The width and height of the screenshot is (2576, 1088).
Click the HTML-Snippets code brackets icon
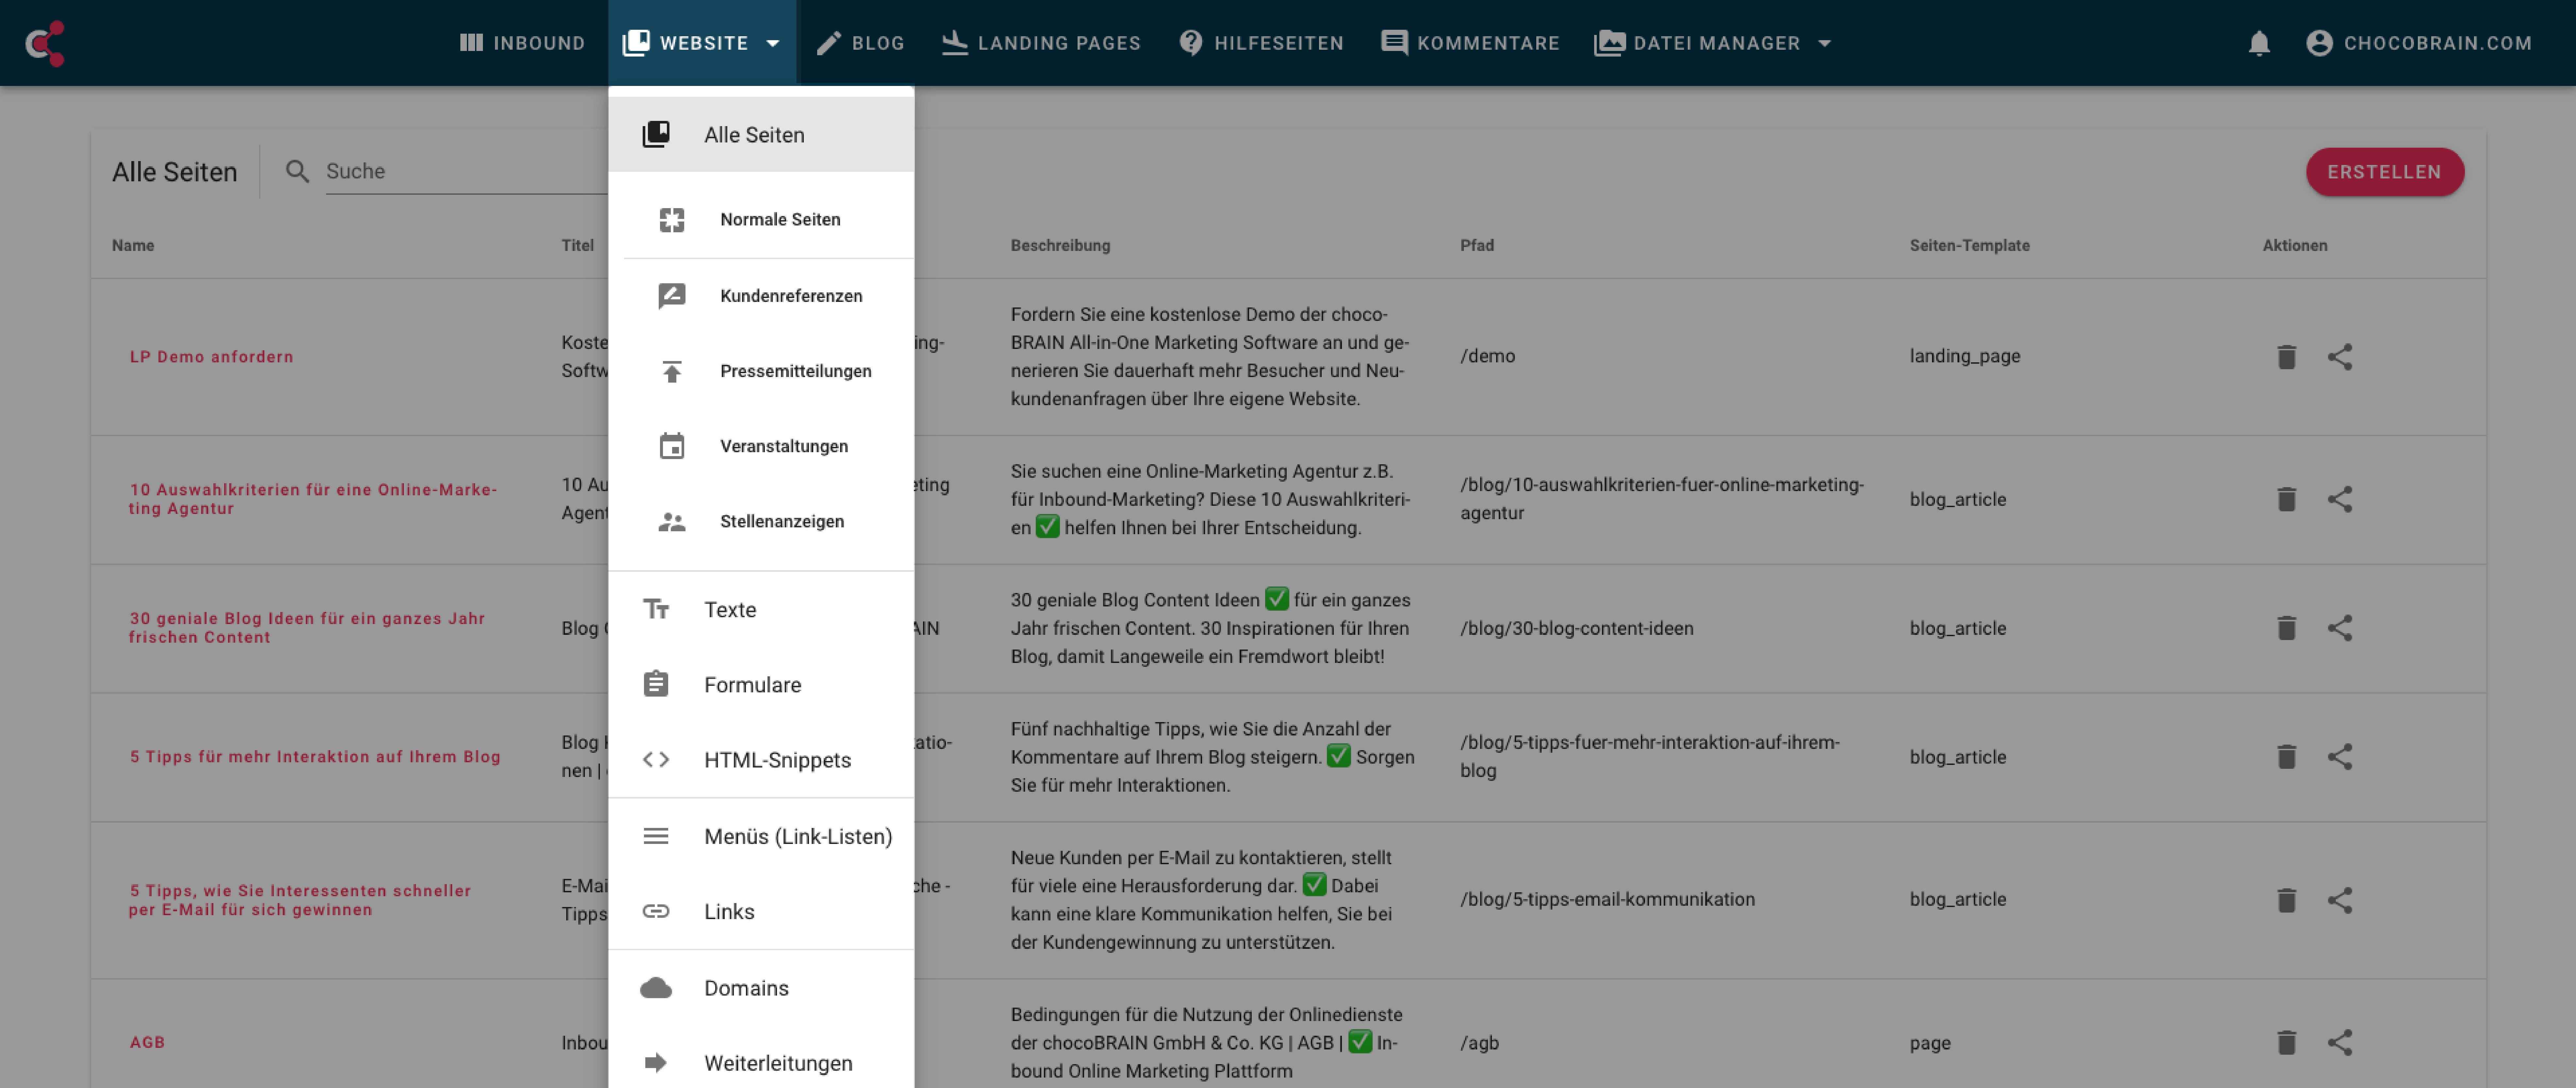(x=656, y=760)
